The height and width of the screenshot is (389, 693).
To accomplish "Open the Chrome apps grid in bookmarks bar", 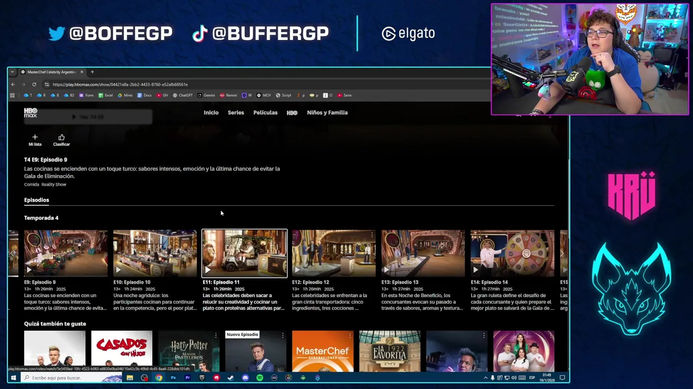I will (x=12, y=95).
